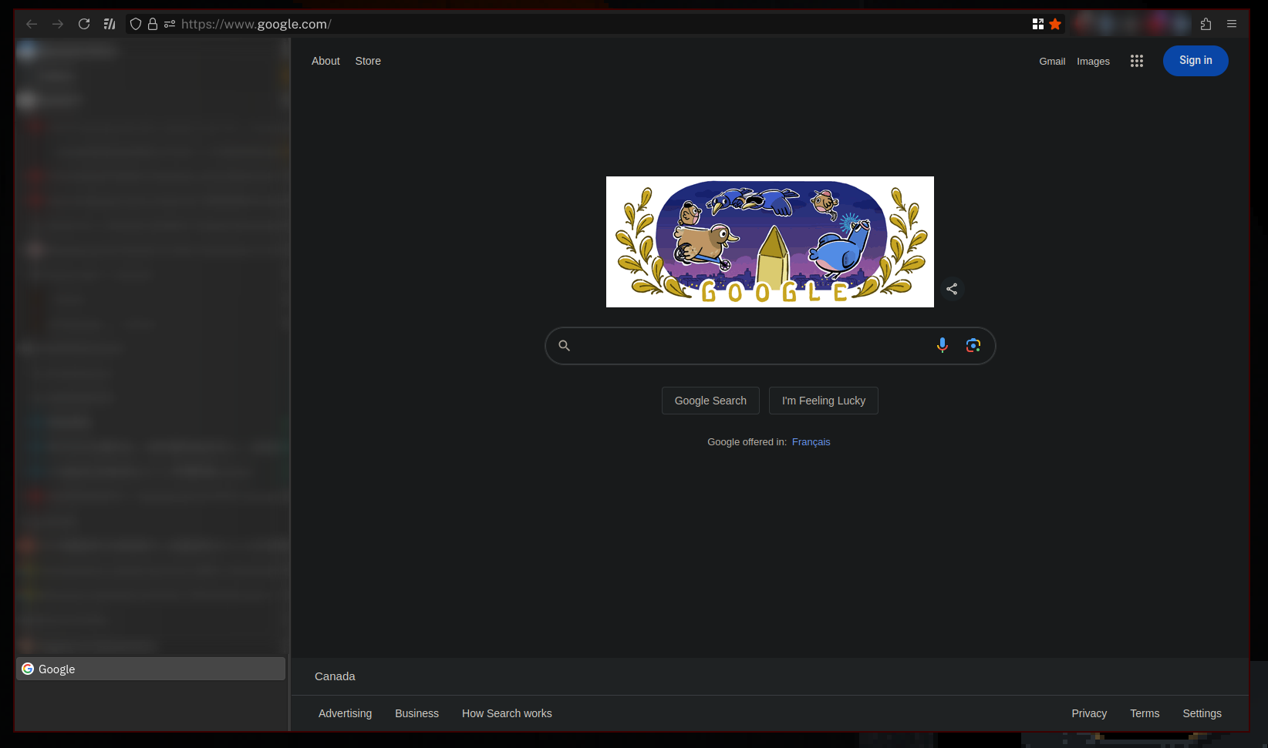Open the Google apps grid
Viewport: 1268px width, 748px height.
(1136, 61)
